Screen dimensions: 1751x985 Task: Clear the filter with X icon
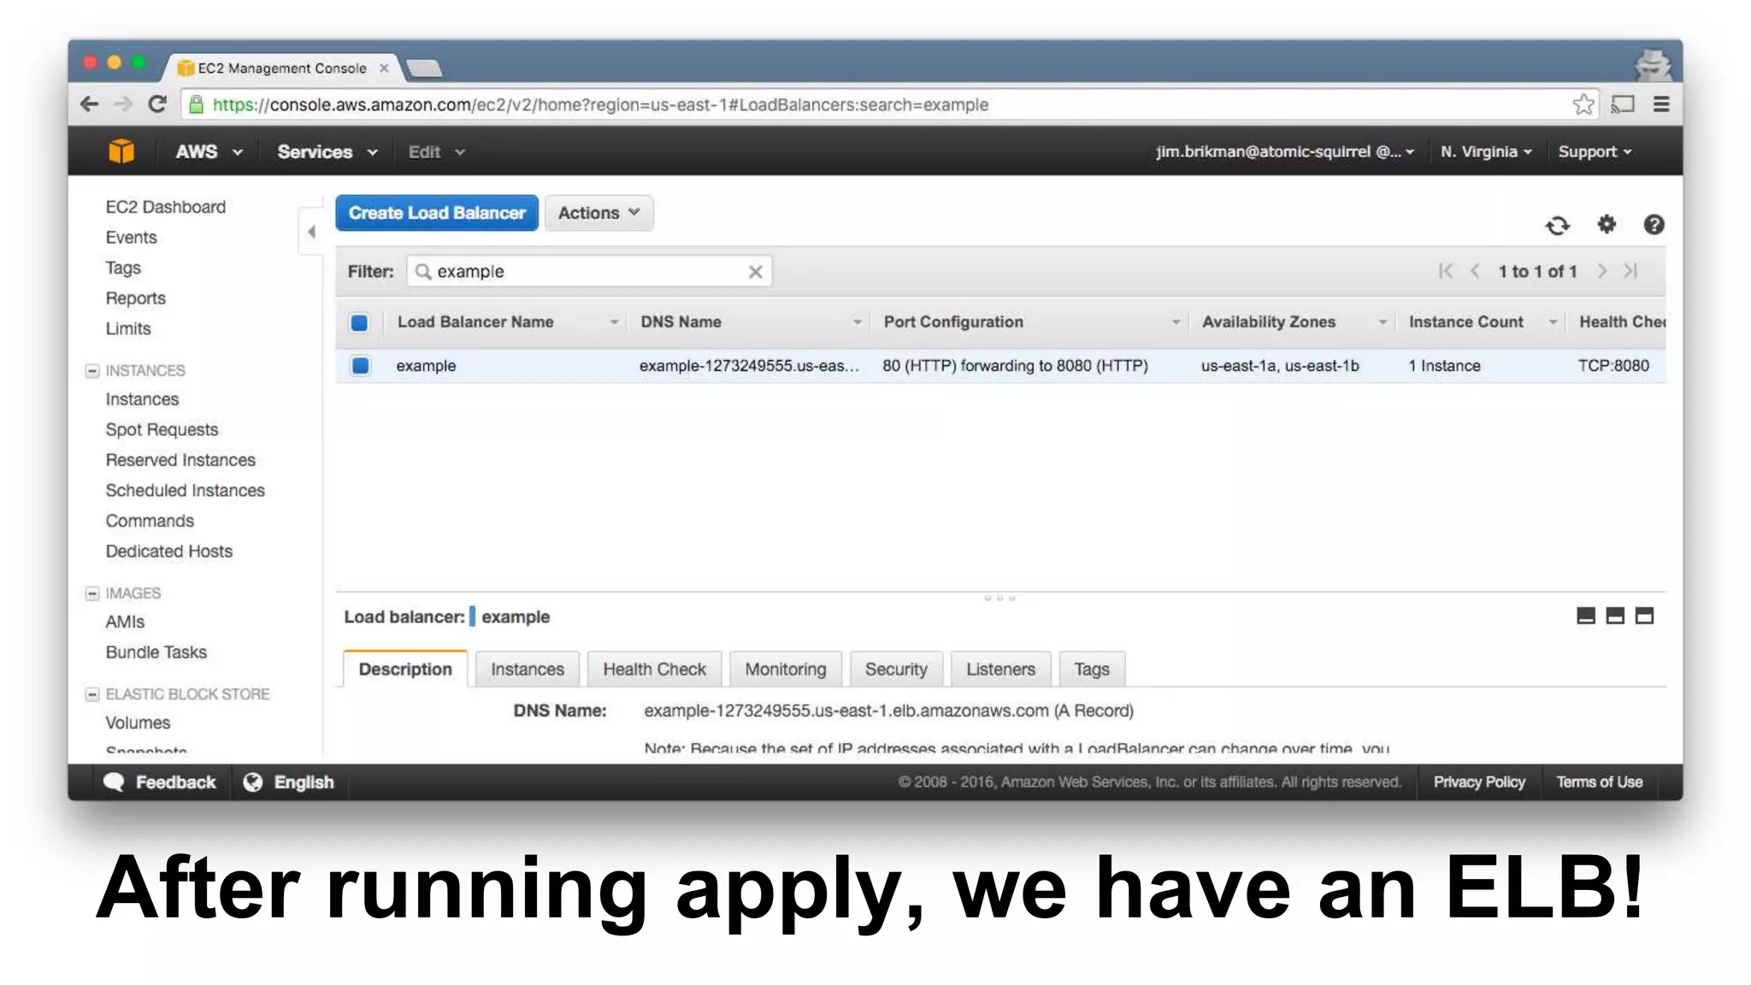[755, 272]
